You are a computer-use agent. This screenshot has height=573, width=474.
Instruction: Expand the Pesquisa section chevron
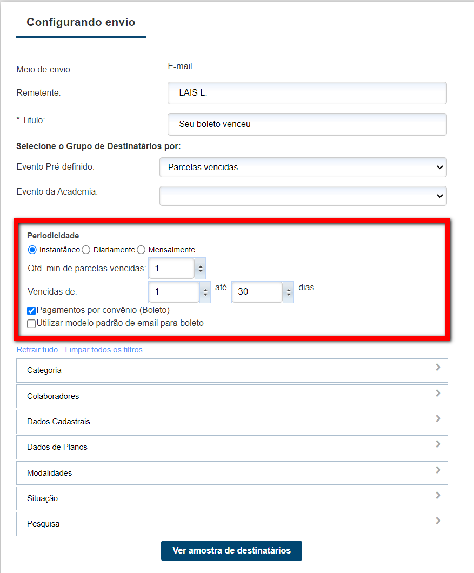click(438, 521)
